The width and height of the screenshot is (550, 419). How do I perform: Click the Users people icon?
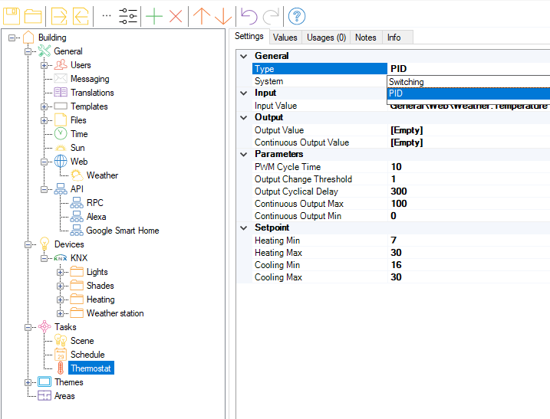pos(61,65)
